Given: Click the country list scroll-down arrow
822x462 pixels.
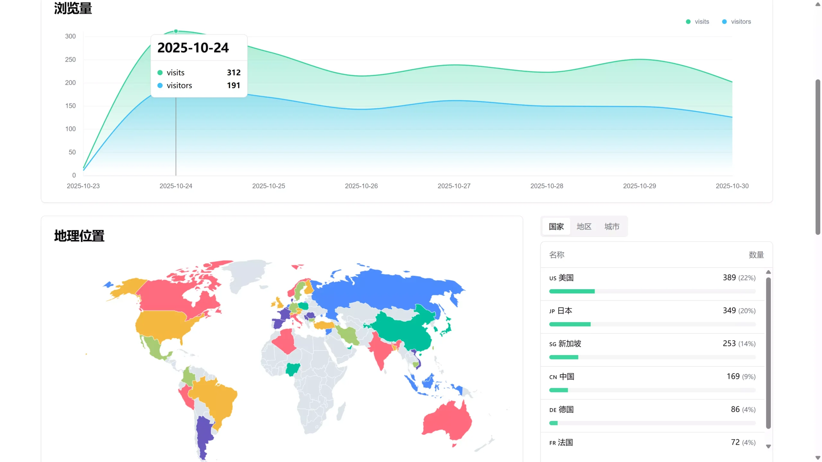Looking at the screenshot, I should tap(768, 446).
